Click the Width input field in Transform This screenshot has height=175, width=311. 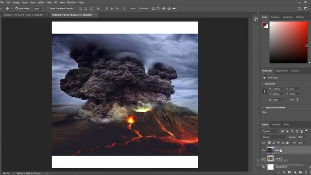(277, 89)
